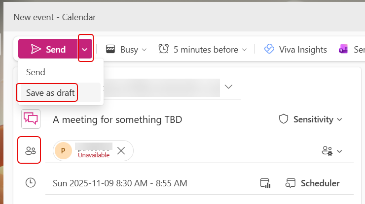
Task: Select Save as draft menu item
Action: (x=47, y=92)
